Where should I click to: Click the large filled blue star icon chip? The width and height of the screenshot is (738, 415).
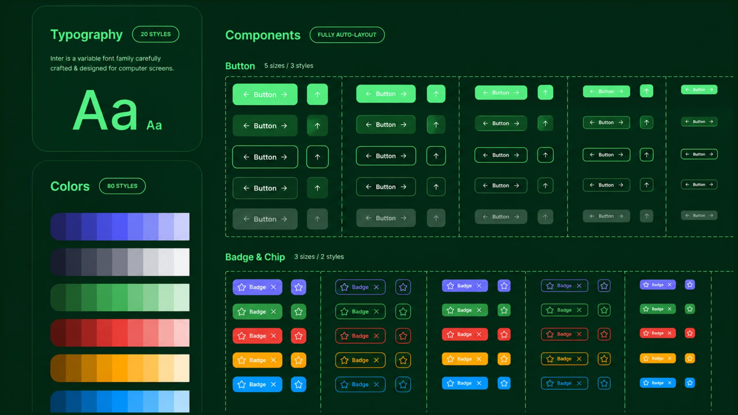click(298, 384)
